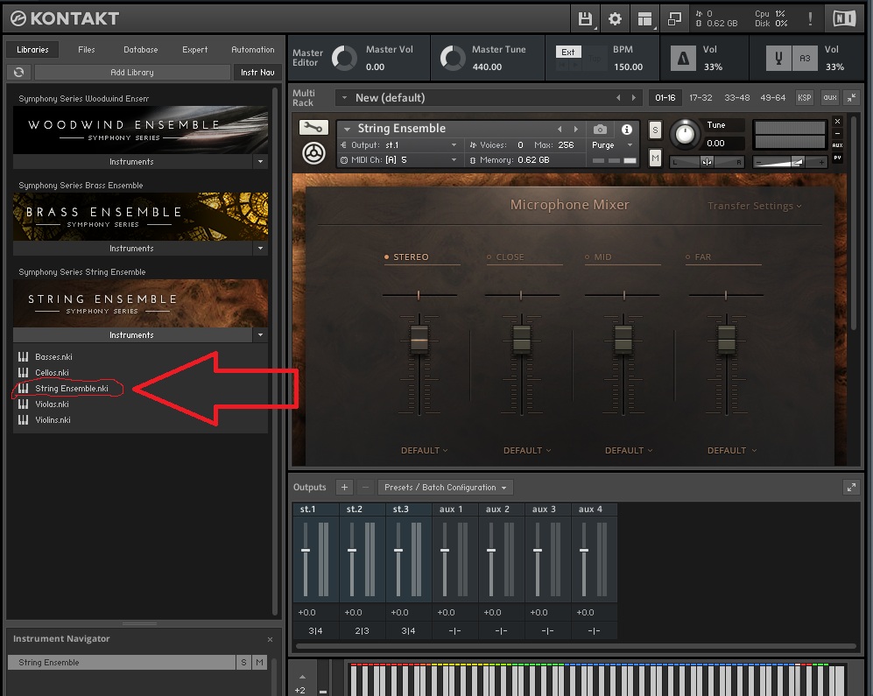Show rack page 17-32
This screenshot has height=696, width=873.
point(701,98)
